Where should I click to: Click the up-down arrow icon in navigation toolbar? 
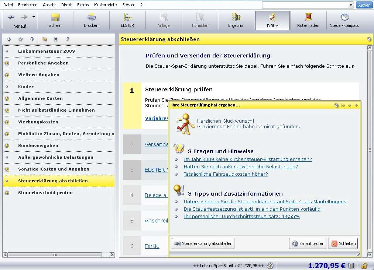[x=9, y=39]
